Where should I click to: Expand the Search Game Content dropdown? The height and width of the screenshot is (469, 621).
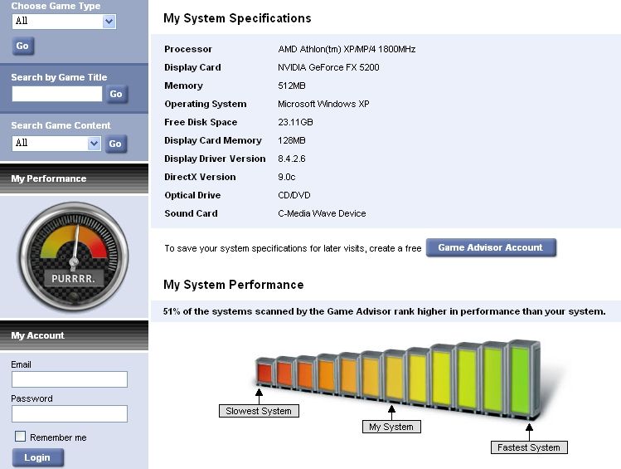[x=56, y=143]
